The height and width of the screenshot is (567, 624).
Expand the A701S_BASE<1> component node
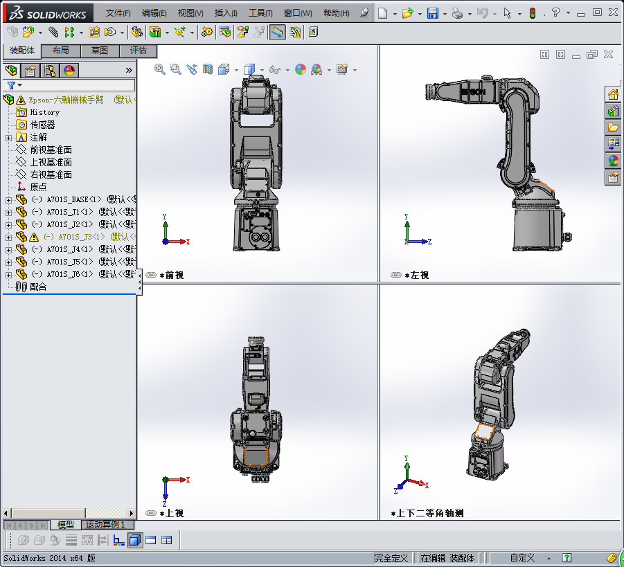pyautogui.click(x=8, y=200)
